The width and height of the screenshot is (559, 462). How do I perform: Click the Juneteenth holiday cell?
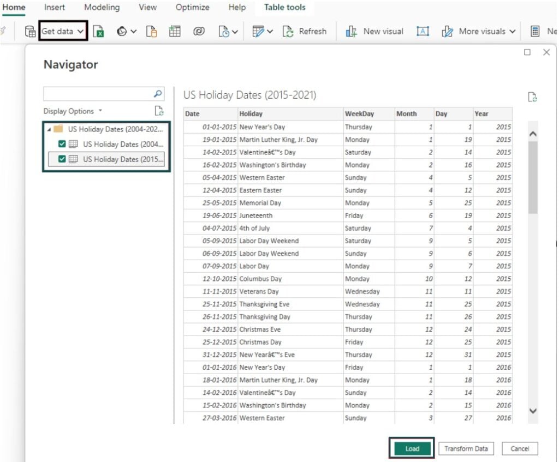(290, 215)
